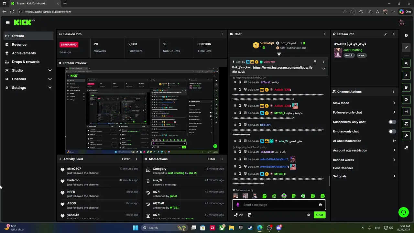414x233 pixels.
Task: Toggle the stream preview widget icon in sidebar
Action: tap(406, 63)
